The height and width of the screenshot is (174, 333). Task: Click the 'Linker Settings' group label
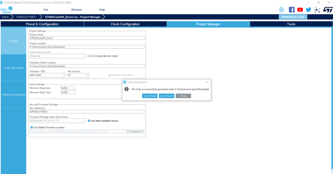click(x=37, y=84)
